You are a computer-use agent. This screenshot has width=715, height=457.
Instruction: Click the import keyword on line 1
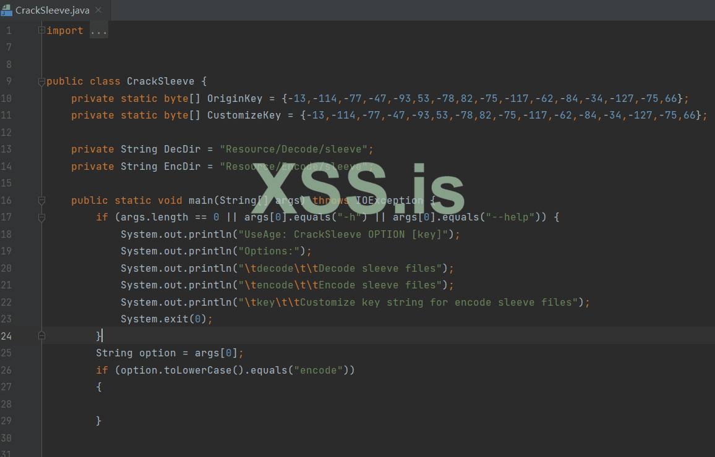[x=65, y=30]
